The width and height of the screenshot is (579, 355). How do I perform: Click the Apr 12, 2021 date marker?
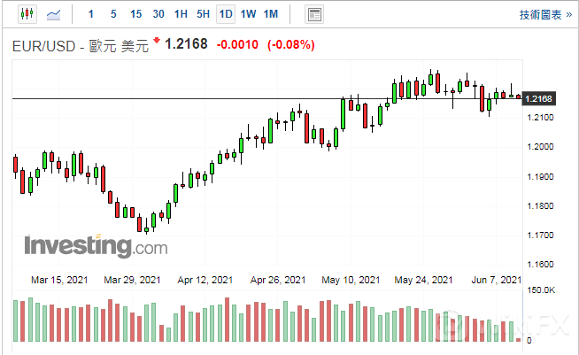(204, 280)
